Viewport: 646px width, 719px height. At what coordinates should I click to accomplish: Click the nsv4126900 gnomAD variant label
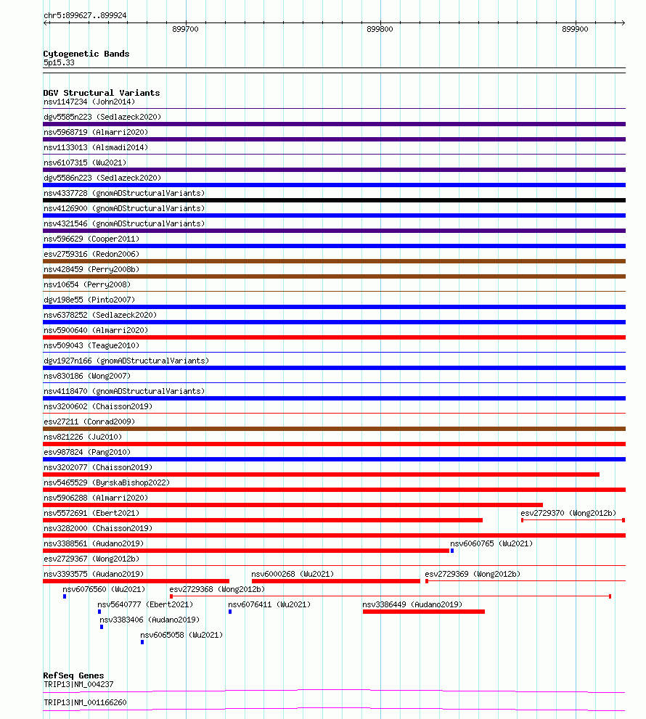[124, 208]
